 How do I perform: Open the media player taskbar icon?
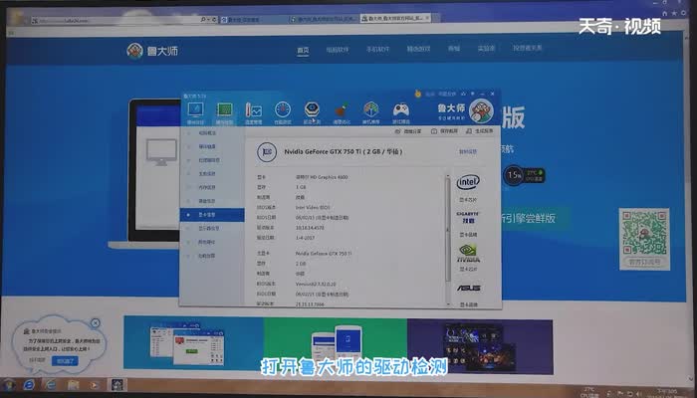pyautogui.click(x=95, y=385)
